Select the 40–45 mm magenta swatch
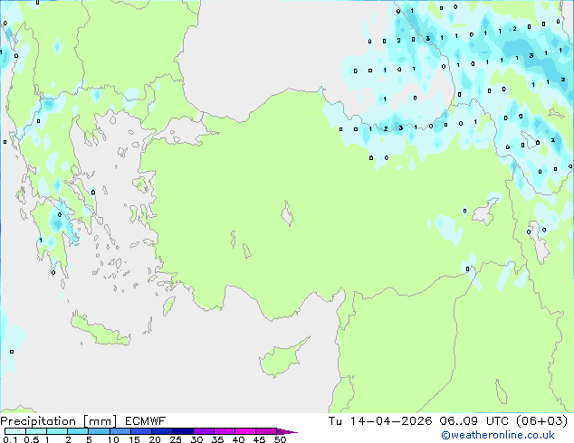 245,431
